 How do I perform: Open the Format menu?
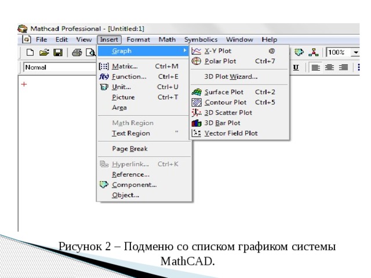tap(138, 39)
